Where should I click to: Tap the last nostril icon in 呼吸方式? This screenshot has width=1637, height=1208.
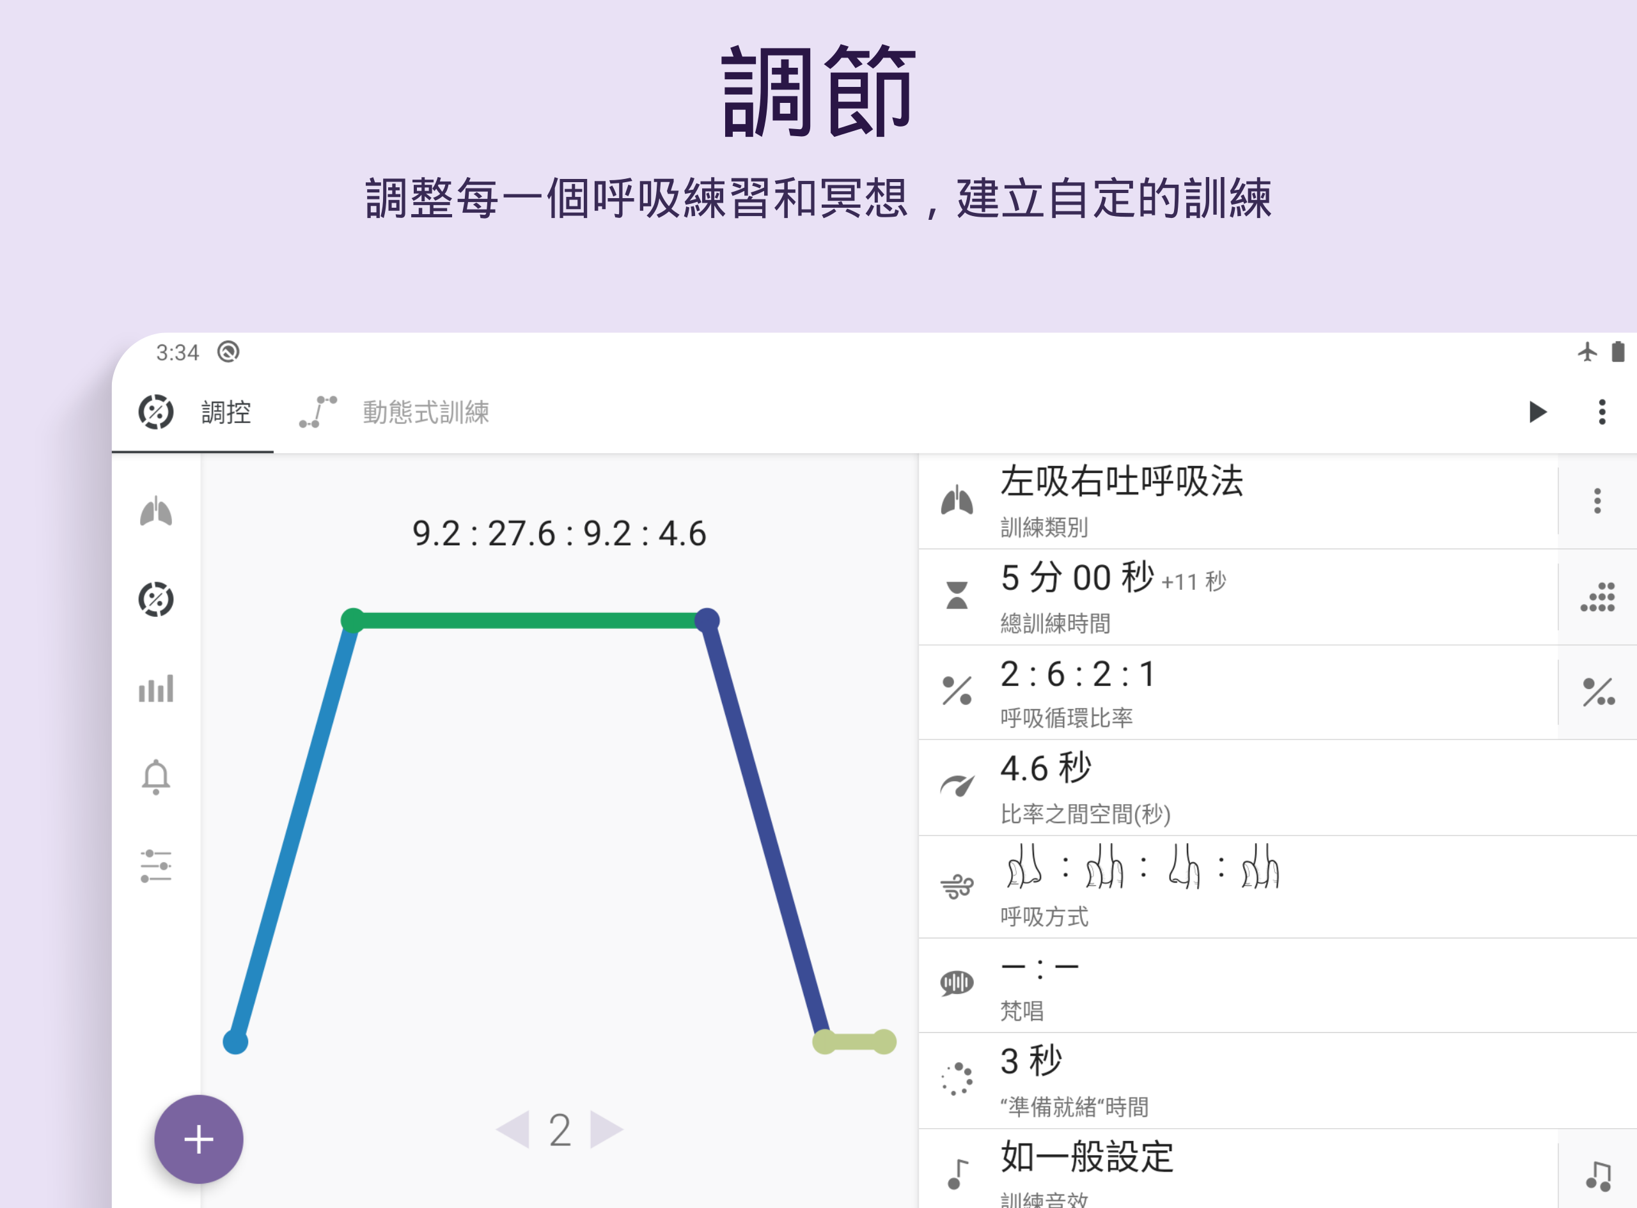[x=1260, y=867]
